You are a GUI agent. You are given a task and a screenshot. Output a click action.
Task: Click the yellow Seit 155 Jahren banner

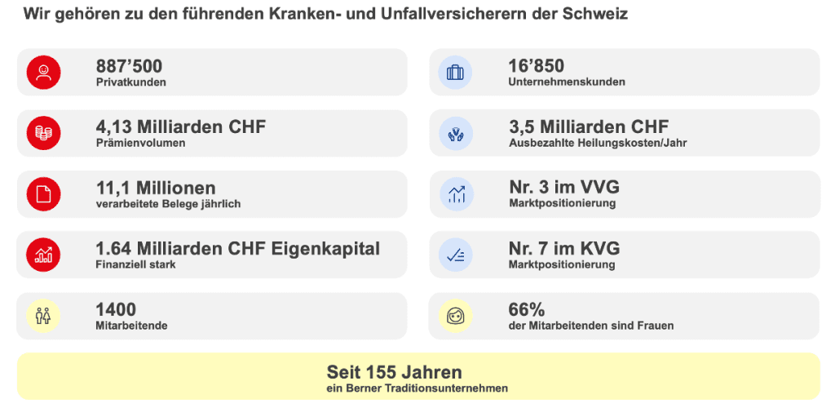[417, 376]
